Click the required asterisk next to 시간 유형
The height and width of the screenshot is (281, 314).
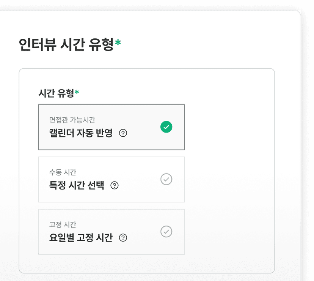[77, 91]
